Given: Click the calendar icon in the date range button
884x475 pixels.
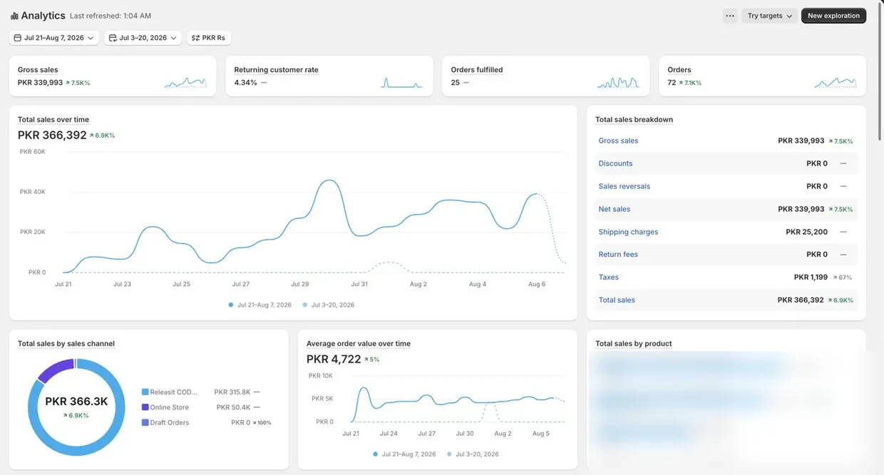Looking at the screenshot, I should (18, 38).
